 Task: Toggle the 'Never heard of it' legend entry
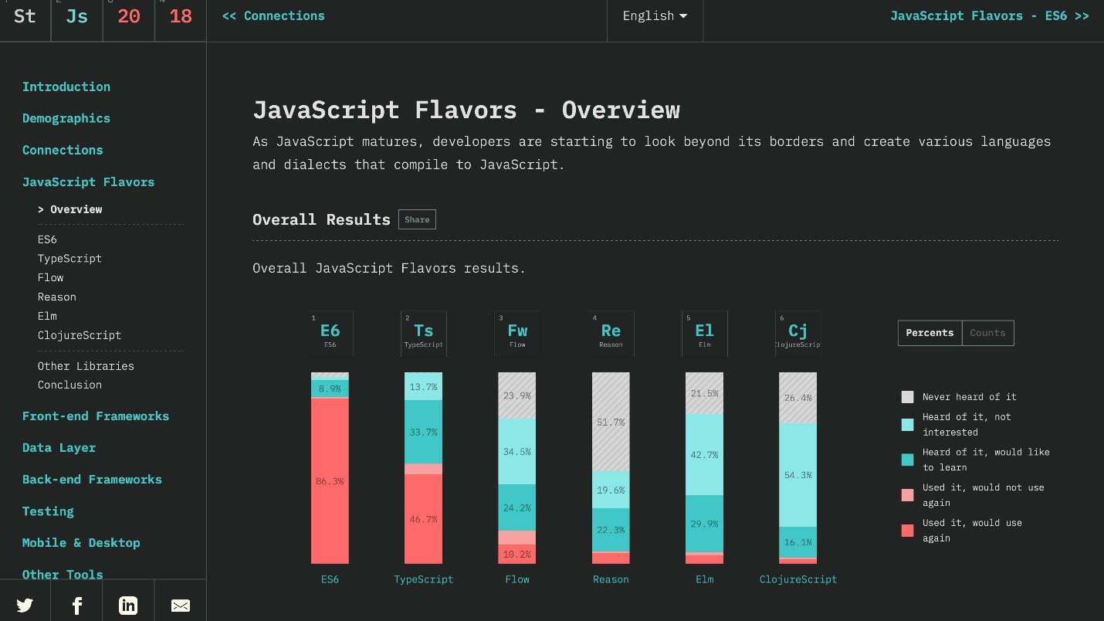point(969,397)
